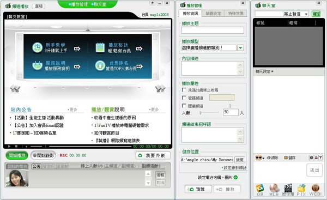Switch to the 裝置設定 tab

click(213, 14)
